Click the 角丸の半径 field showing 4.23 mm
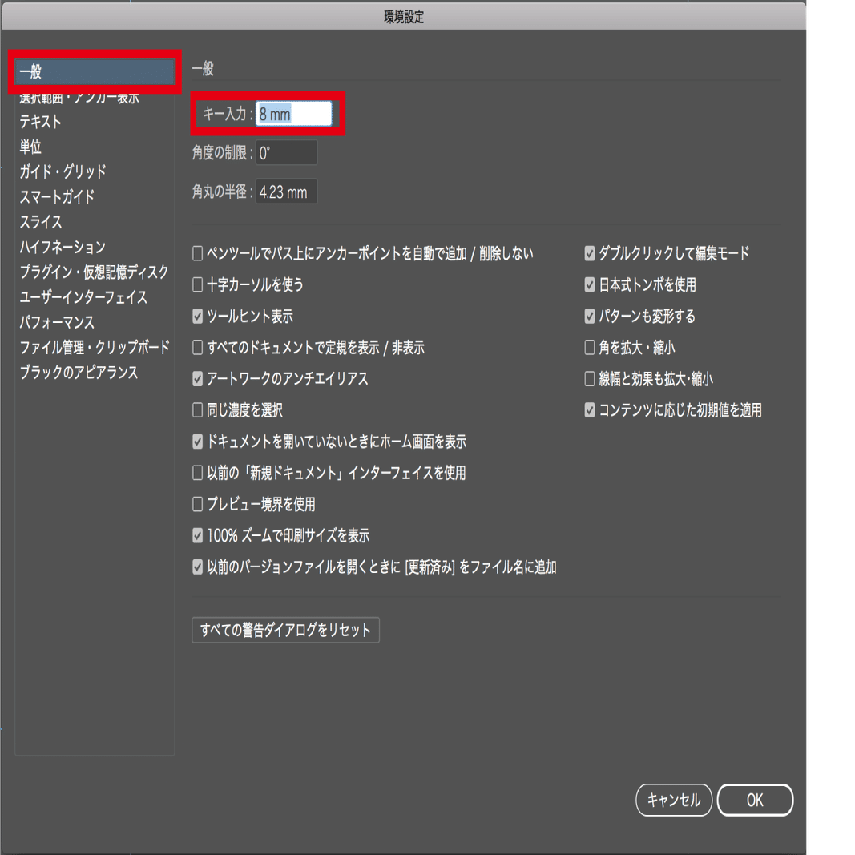855x855 pixels. point(286,192)
